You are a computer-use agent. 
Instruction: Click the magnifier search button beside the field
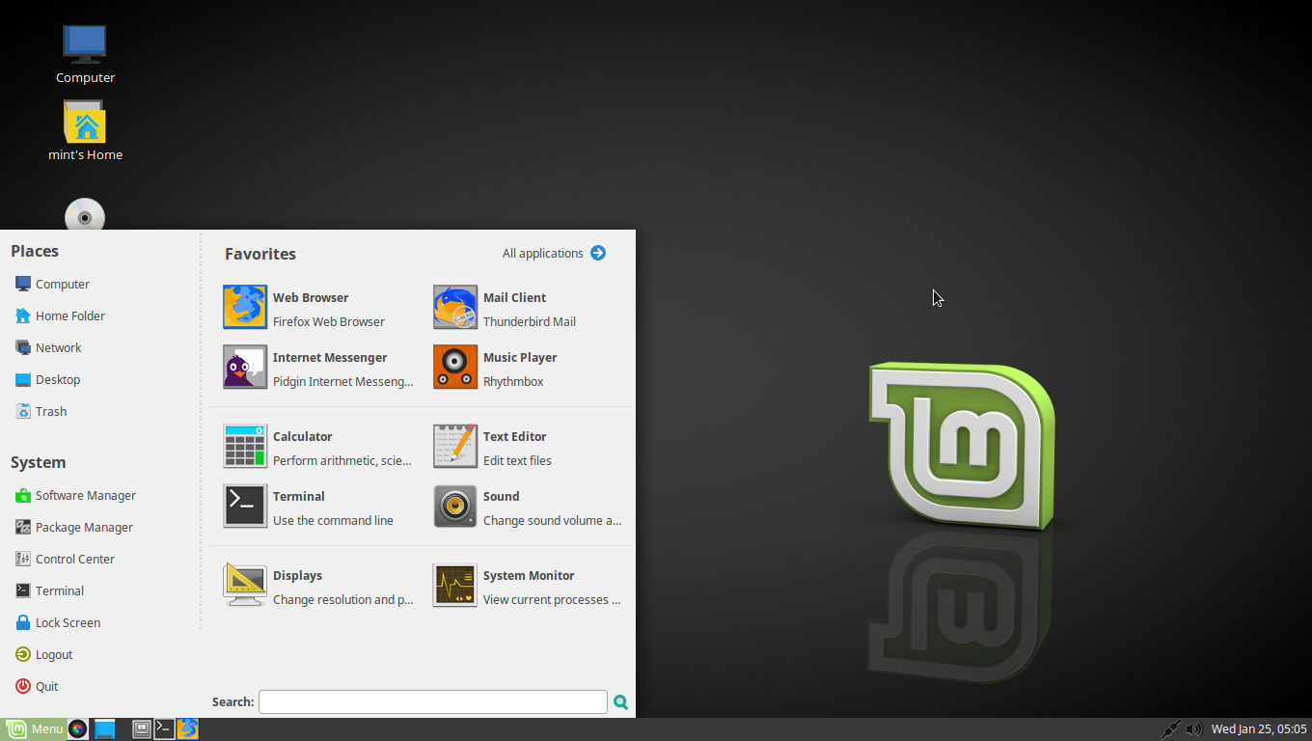[x=621, y=702]
